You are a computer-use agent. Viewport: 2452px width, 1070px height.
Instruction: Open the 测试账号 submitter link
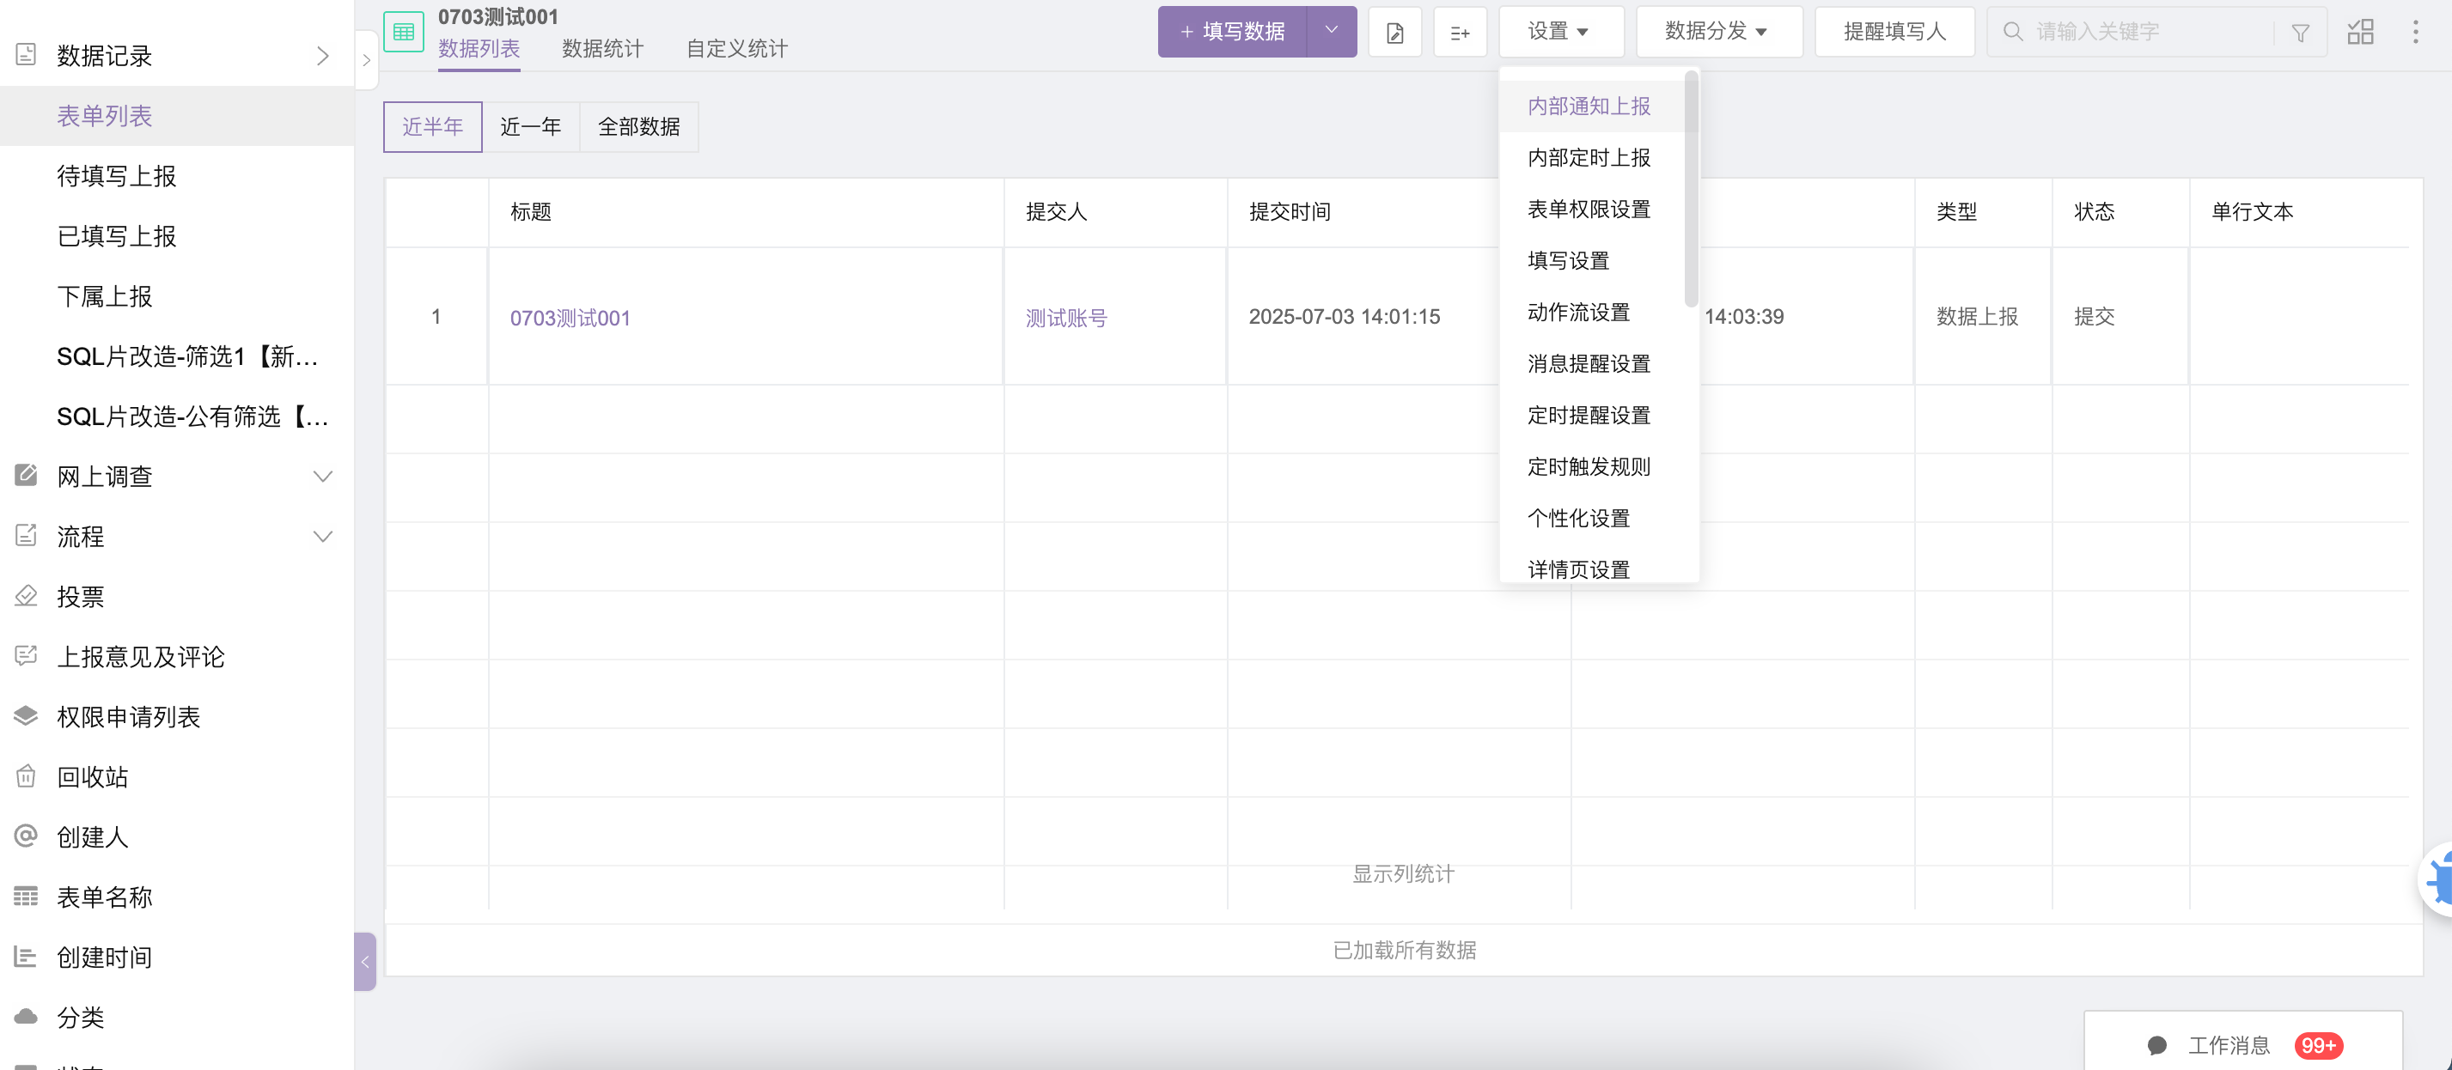pos(1066,318)
